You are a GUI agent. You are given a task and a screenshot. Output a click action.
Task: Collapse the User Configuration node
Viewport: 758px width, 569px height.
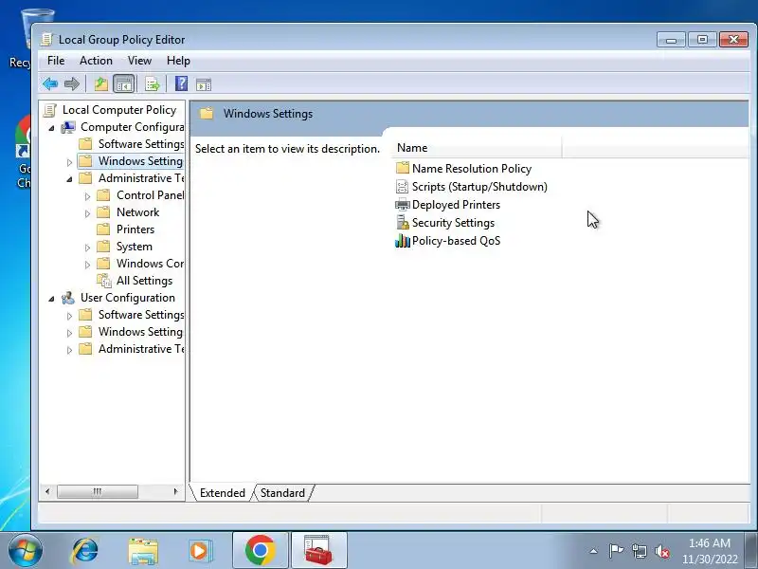tap(51, 299)
